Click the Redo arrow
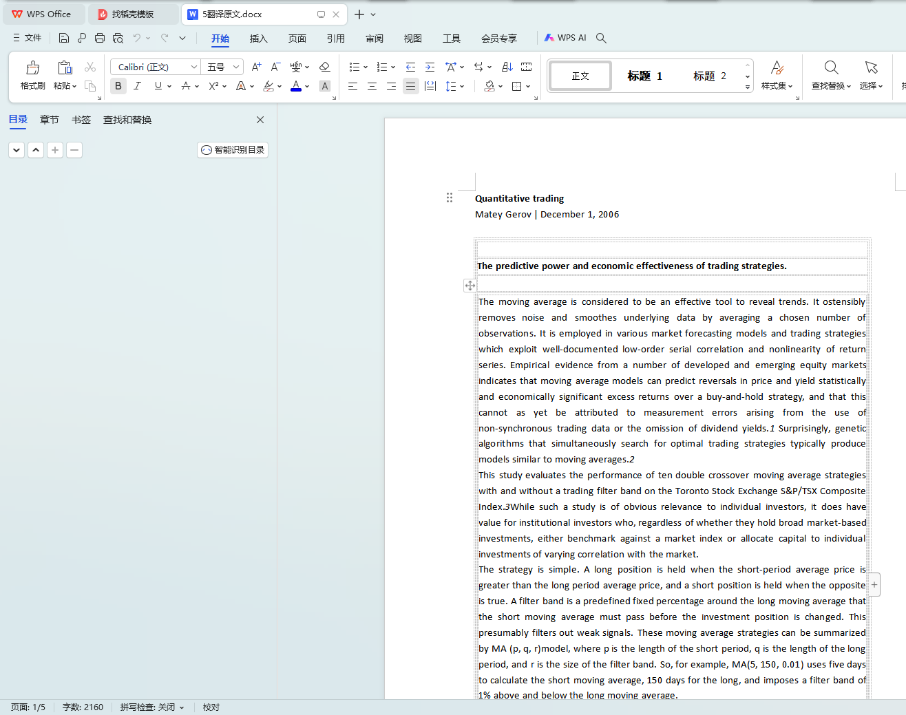906x715 pixels. 165,38
